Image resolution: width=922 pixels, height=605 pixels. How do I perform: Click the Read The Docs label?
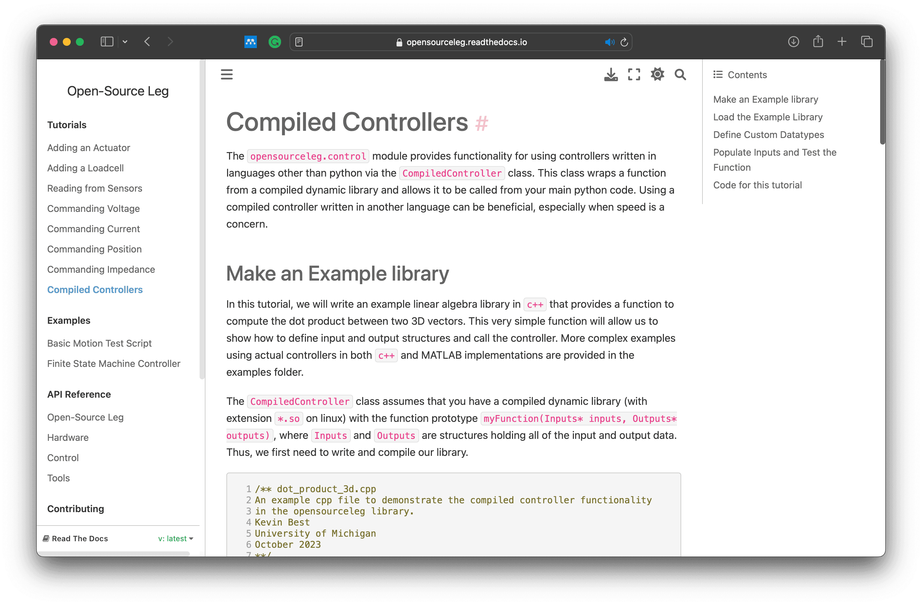coord(80,538)
